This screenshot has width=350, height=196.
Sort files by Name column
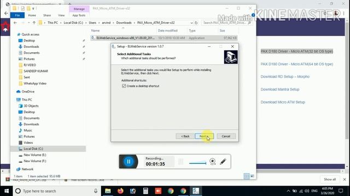(95, 30)
